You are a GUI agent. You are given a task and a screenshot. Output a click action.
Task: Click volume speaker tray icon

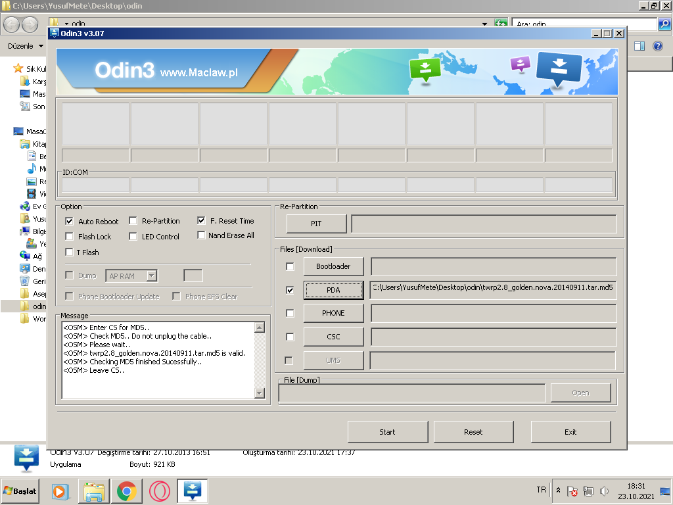tap(605, 491)
